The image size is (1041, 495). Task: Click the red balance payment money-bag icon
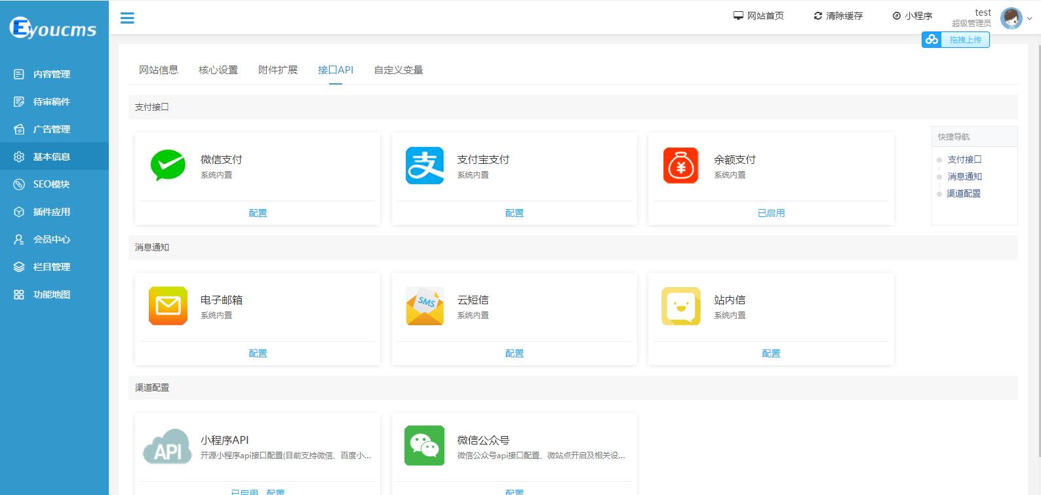(x=680, y=165)
